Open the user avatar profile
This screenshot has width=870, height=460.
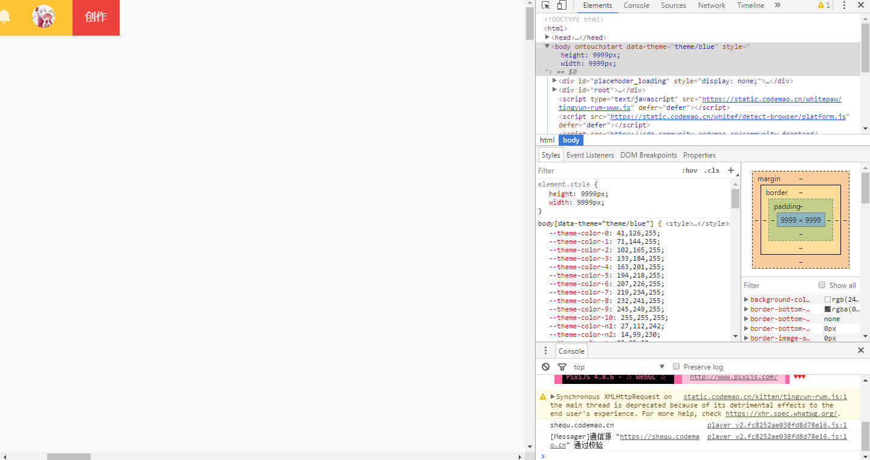tap(43, 17)
